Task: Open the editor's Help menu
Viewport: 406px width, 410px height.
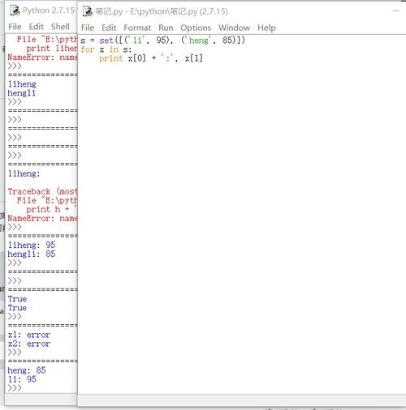Action: click(x=266, y=28)
